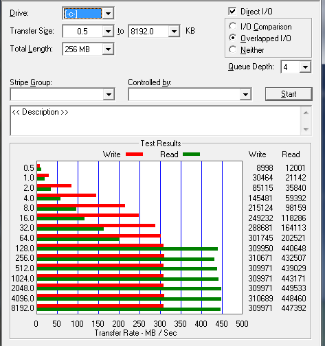Viewport: 325px width, 346px height.
Task: Open the Drive dropdown arrow
Action: (x=108, y=14)
